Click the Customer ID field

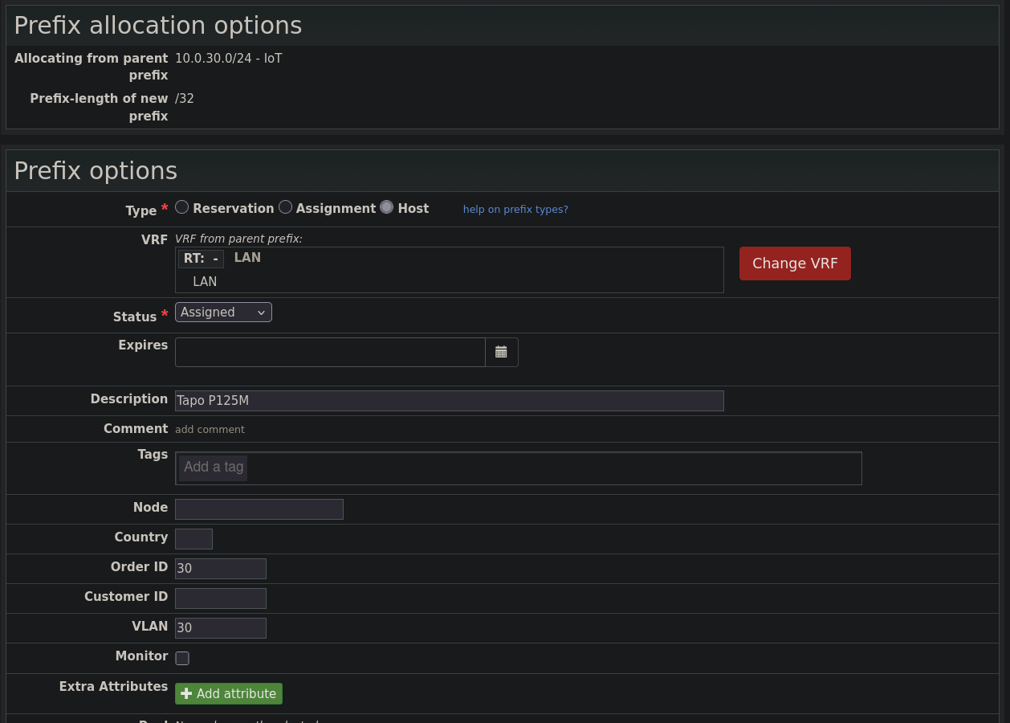pyautogui.click(x=221, y=598)
